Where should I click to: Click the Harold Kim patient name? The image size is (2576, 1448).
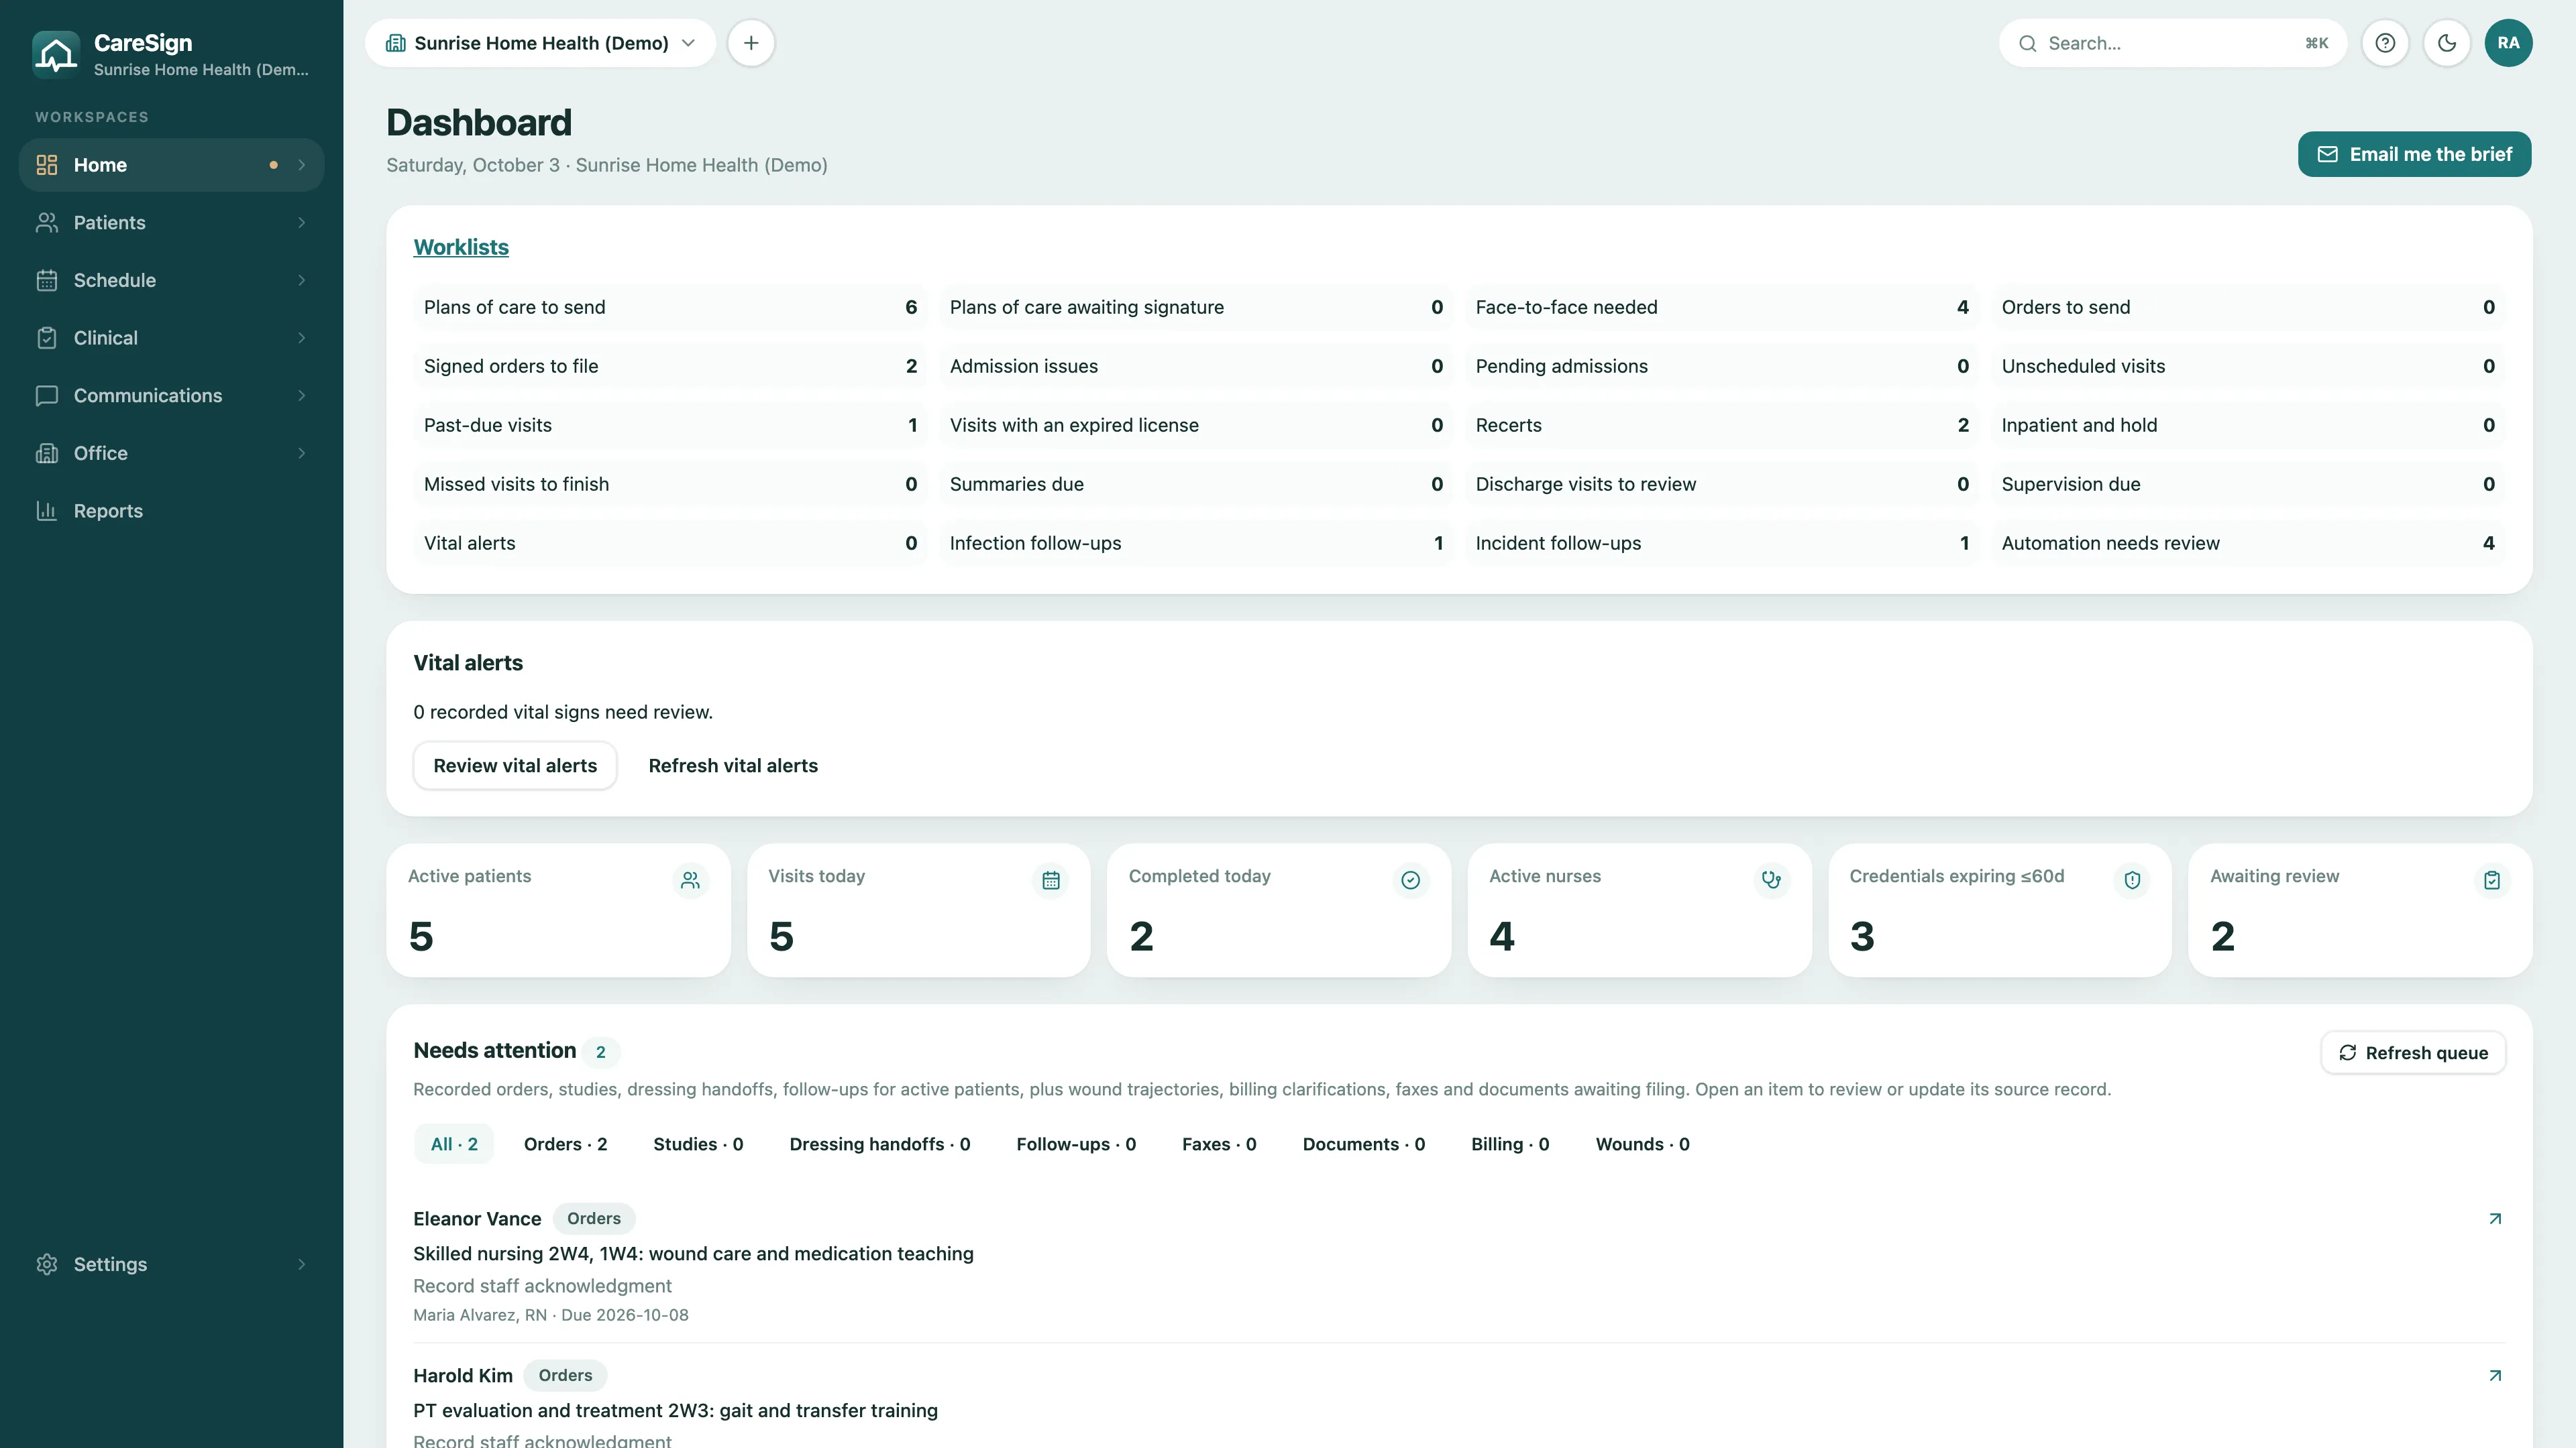(x=463, y=1375)
